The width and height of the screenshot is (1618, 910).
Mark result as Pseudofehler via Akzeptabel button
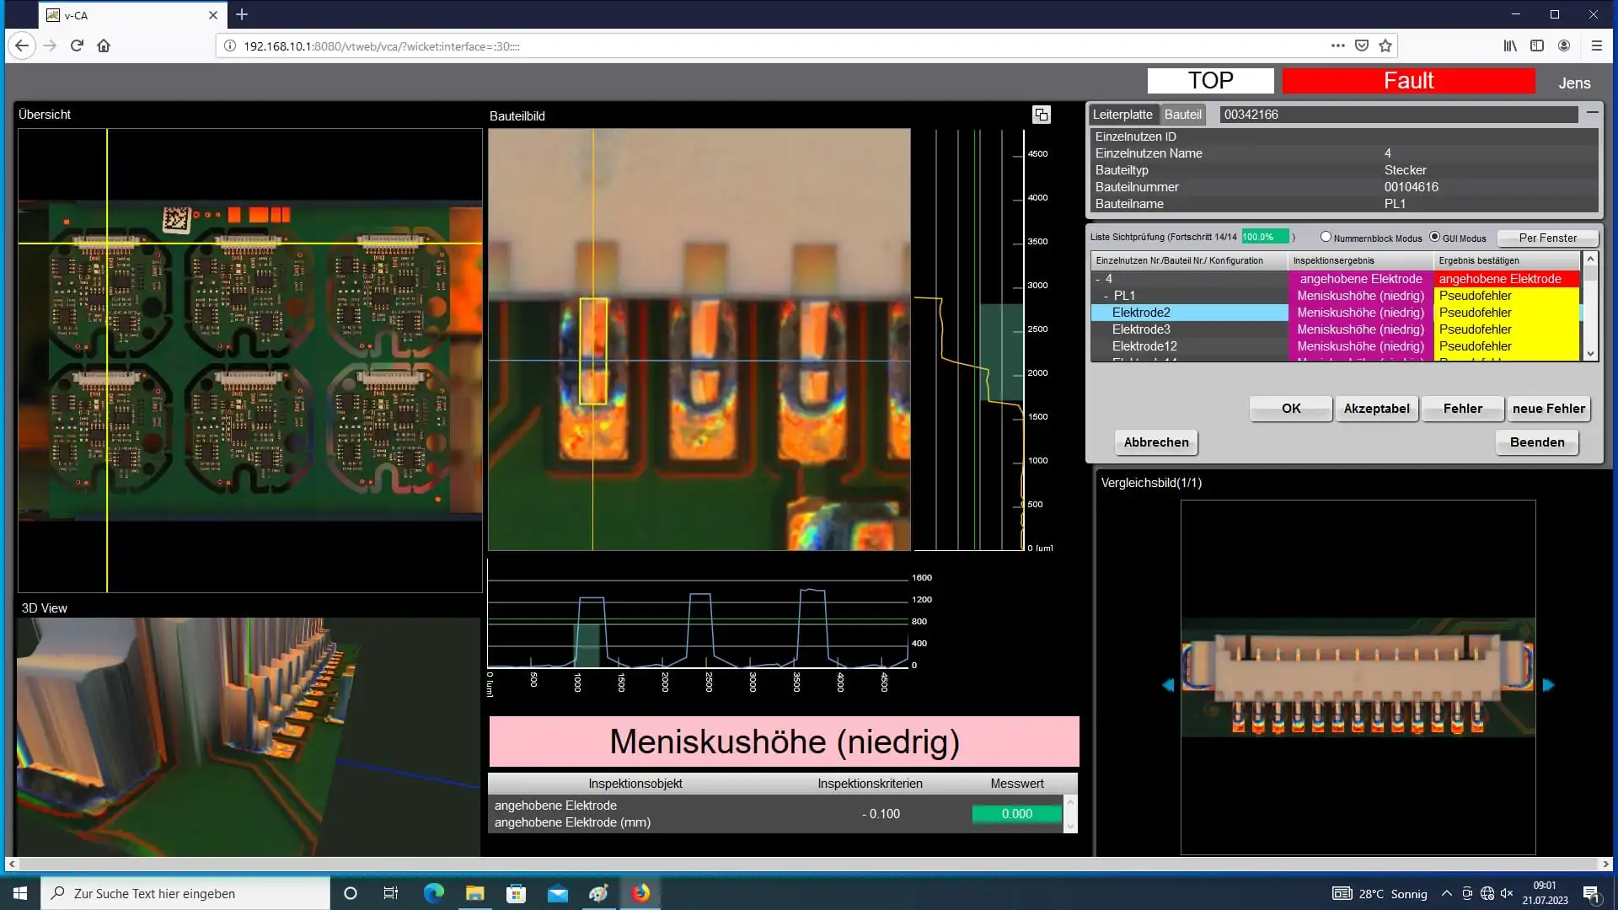(1376, 409)
